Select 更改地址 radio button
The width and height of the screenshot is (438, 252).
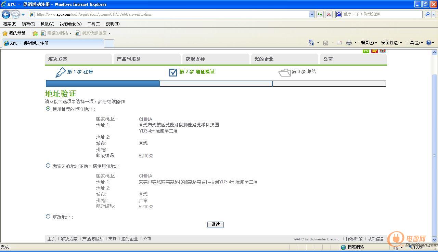pos(48,216)
